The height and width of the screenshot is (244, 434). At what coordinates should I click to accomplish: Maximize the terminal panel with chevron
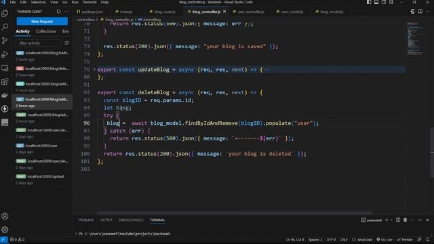click(x=420, y=220)
